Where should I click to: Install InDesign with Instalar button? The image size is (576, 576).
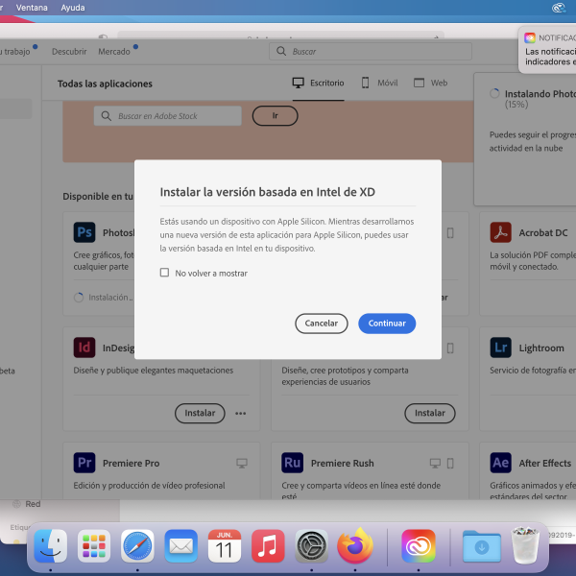(x=200, y=413)
